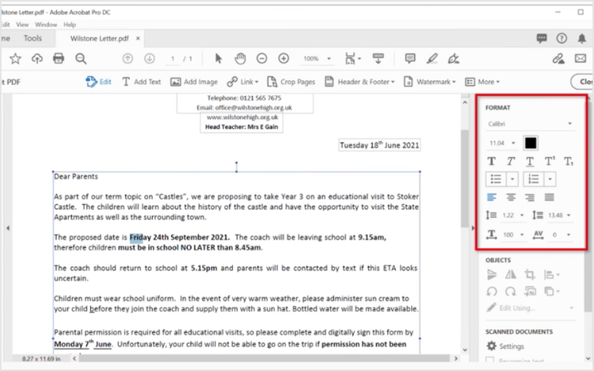Open the Window menu
594x371 pixels.
pyautogui.click(x=46, y=25)
